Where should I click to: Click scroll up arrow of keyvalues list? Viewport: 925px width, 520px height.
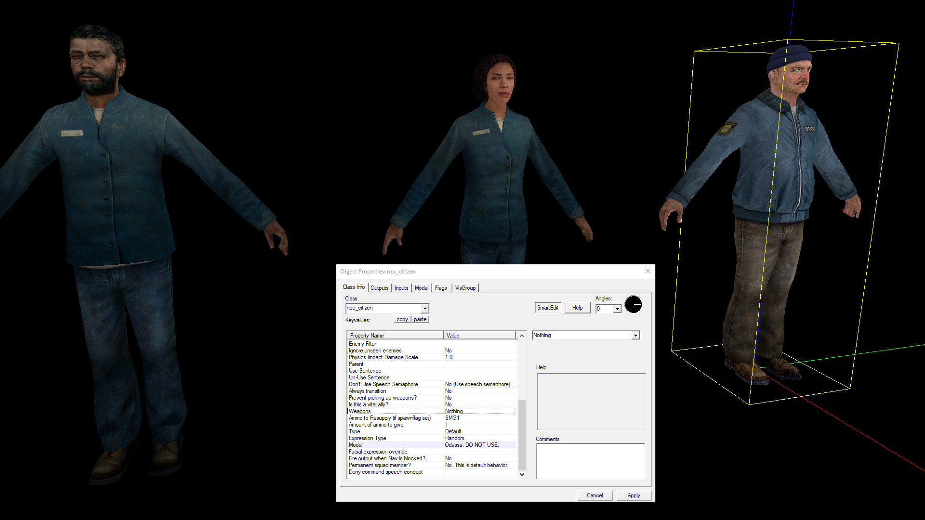[522, 336]
